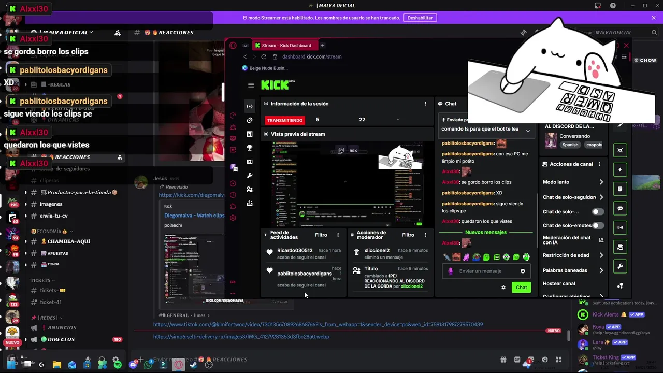Expand Palabras baneadas options
This screenshot has height=373, width=663.
pos(601,270)
